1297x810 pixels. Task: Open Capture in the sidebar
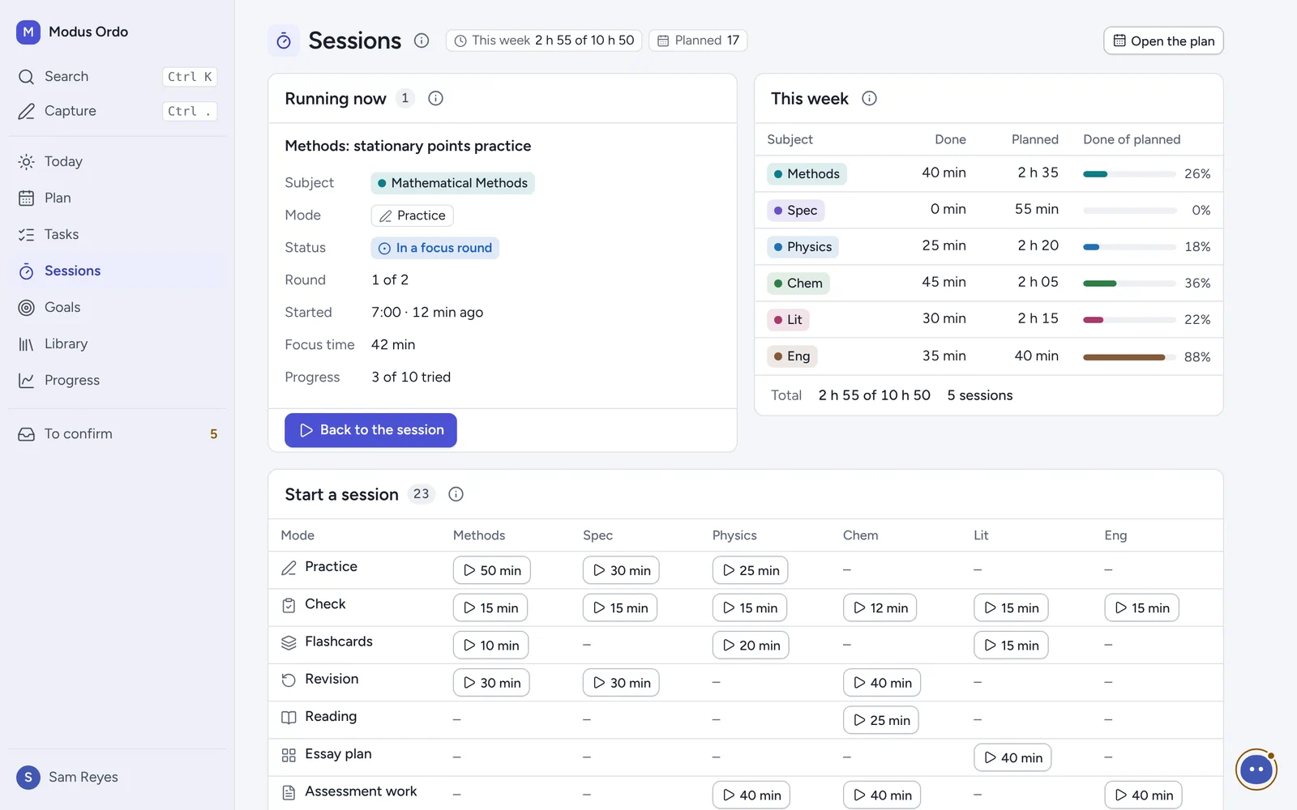point(118,111)
